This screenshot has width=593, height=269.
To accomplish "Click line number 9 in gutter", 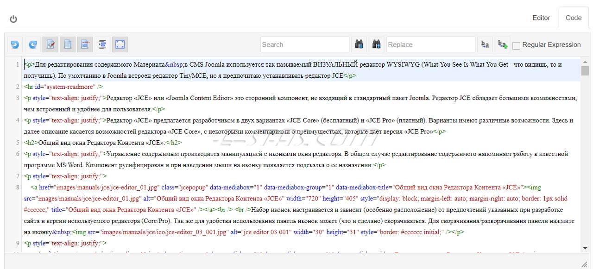I will click(x=18, y=243).
